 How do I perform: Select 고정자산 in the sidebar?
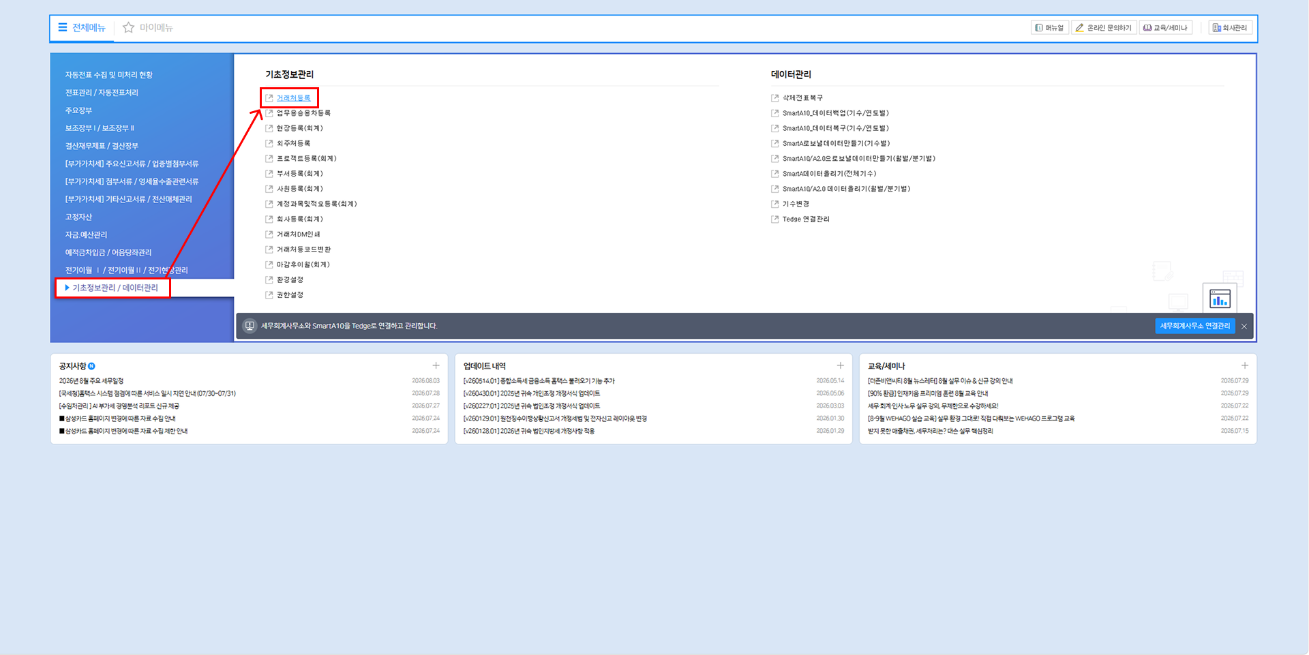click(78, 217)
